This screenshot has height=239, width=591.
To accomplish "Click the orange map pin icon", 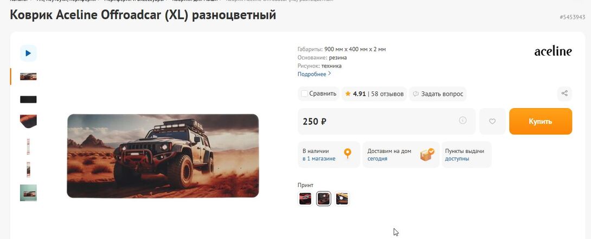I will pyautogui.click(x=348, y=154).
